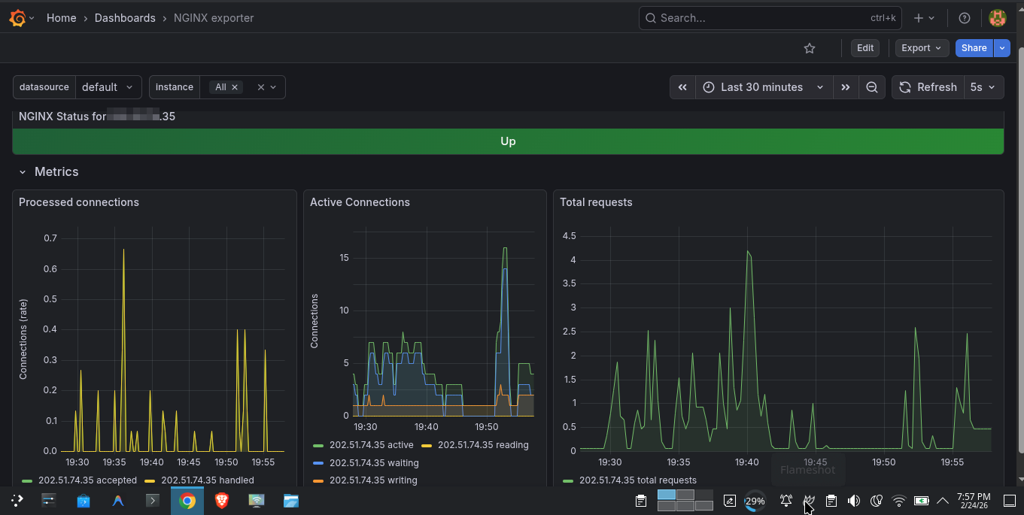Shift time range forward using the double right arrows

pyautogui.click(x=846, y=86)
